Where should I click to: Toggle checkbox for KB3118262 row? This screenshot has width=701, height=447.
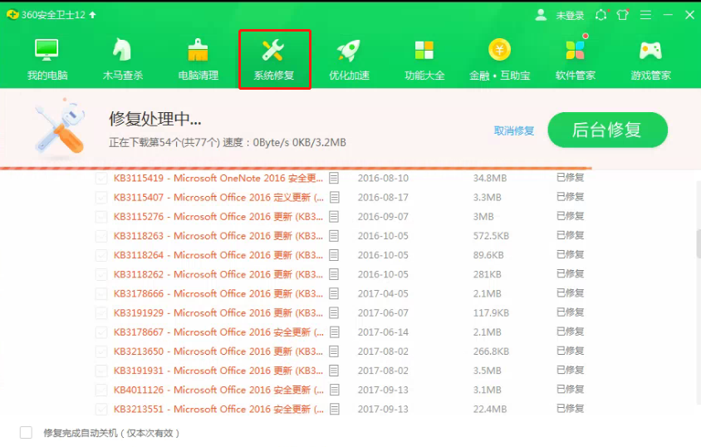(x=101, y=274)
